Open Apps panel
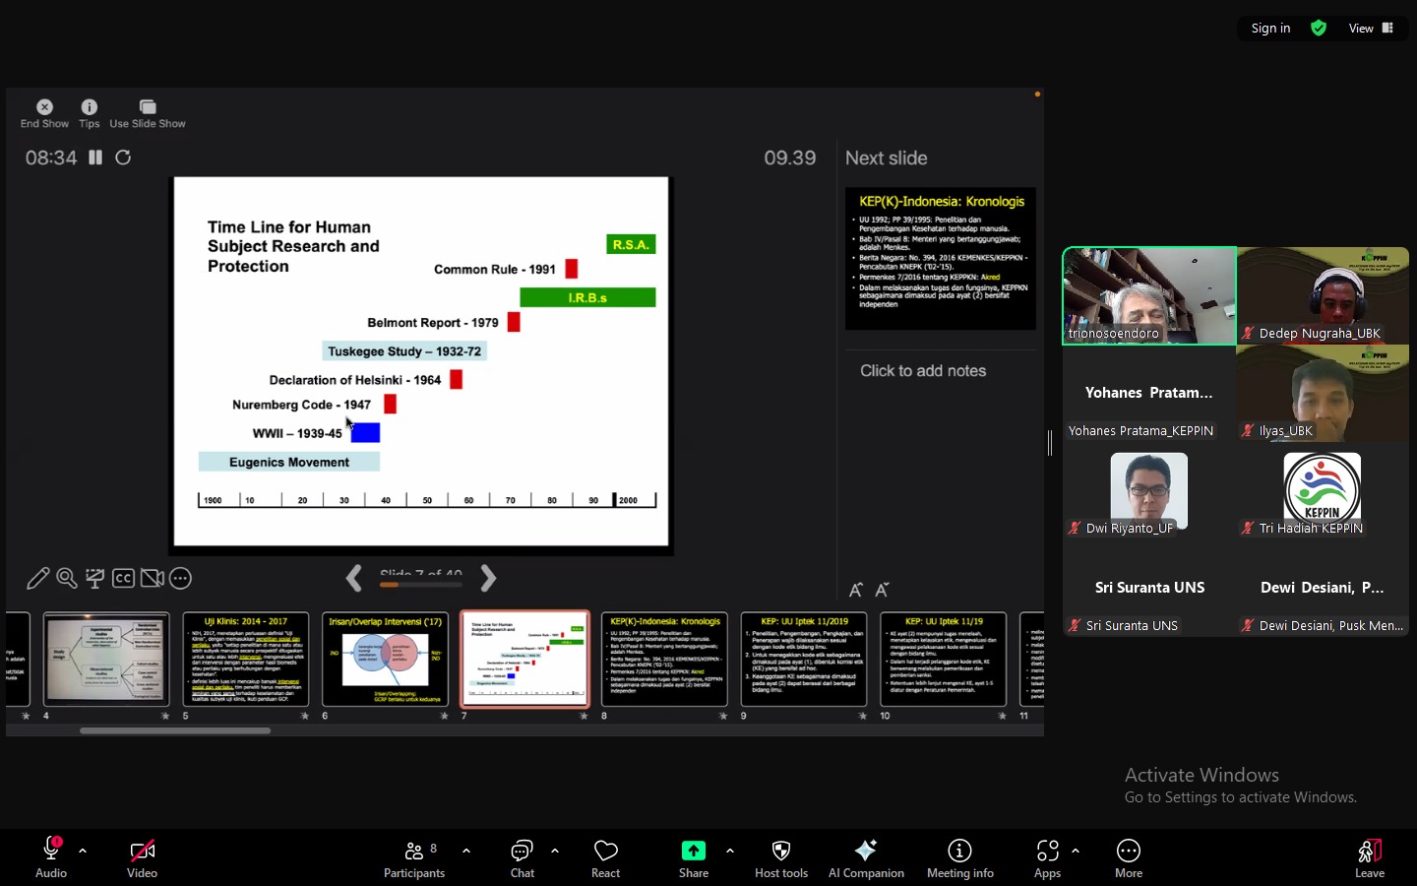 coord(1047,857)
